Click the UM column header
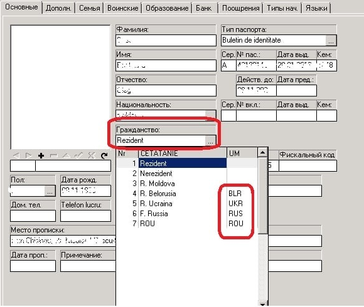 coord(242,153)
